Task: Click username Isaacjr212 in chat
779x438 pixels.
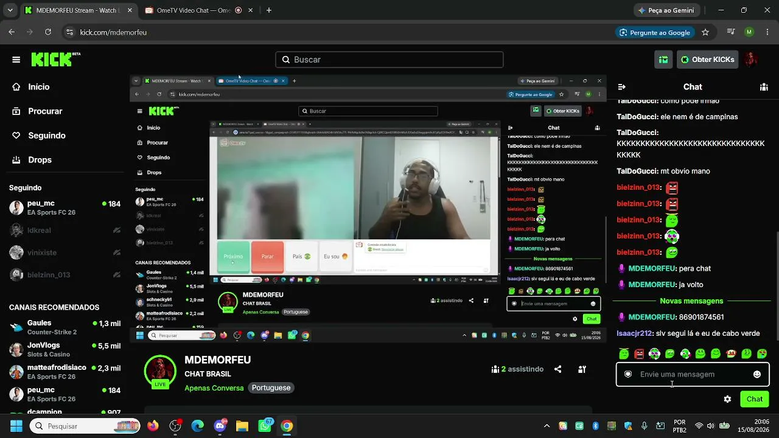Action: point(634,333)
